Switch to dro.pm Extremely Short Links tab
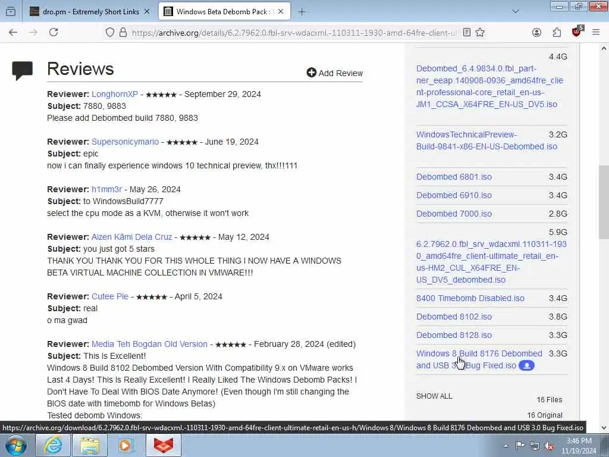The height and width of the screenshot is (457, 609). pos(90,12)
